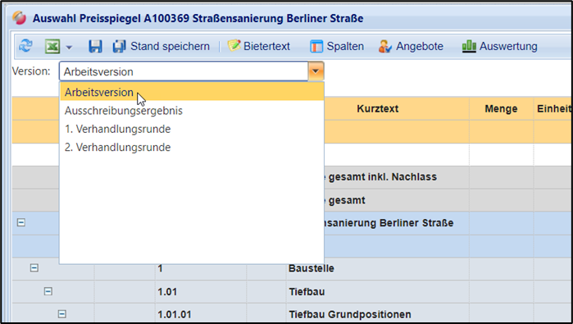Open Angebote in the toolbar
The height and width of the screenshot is (324, 573).
[411, 47]
